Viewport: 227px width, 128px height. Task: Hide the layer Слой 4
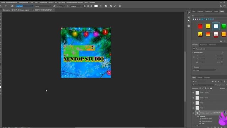coord(193,108)
